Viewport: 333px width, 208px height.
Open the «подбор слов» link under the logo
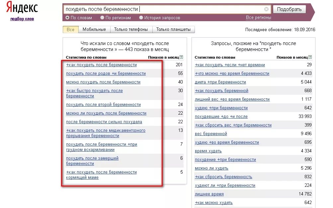22,19
